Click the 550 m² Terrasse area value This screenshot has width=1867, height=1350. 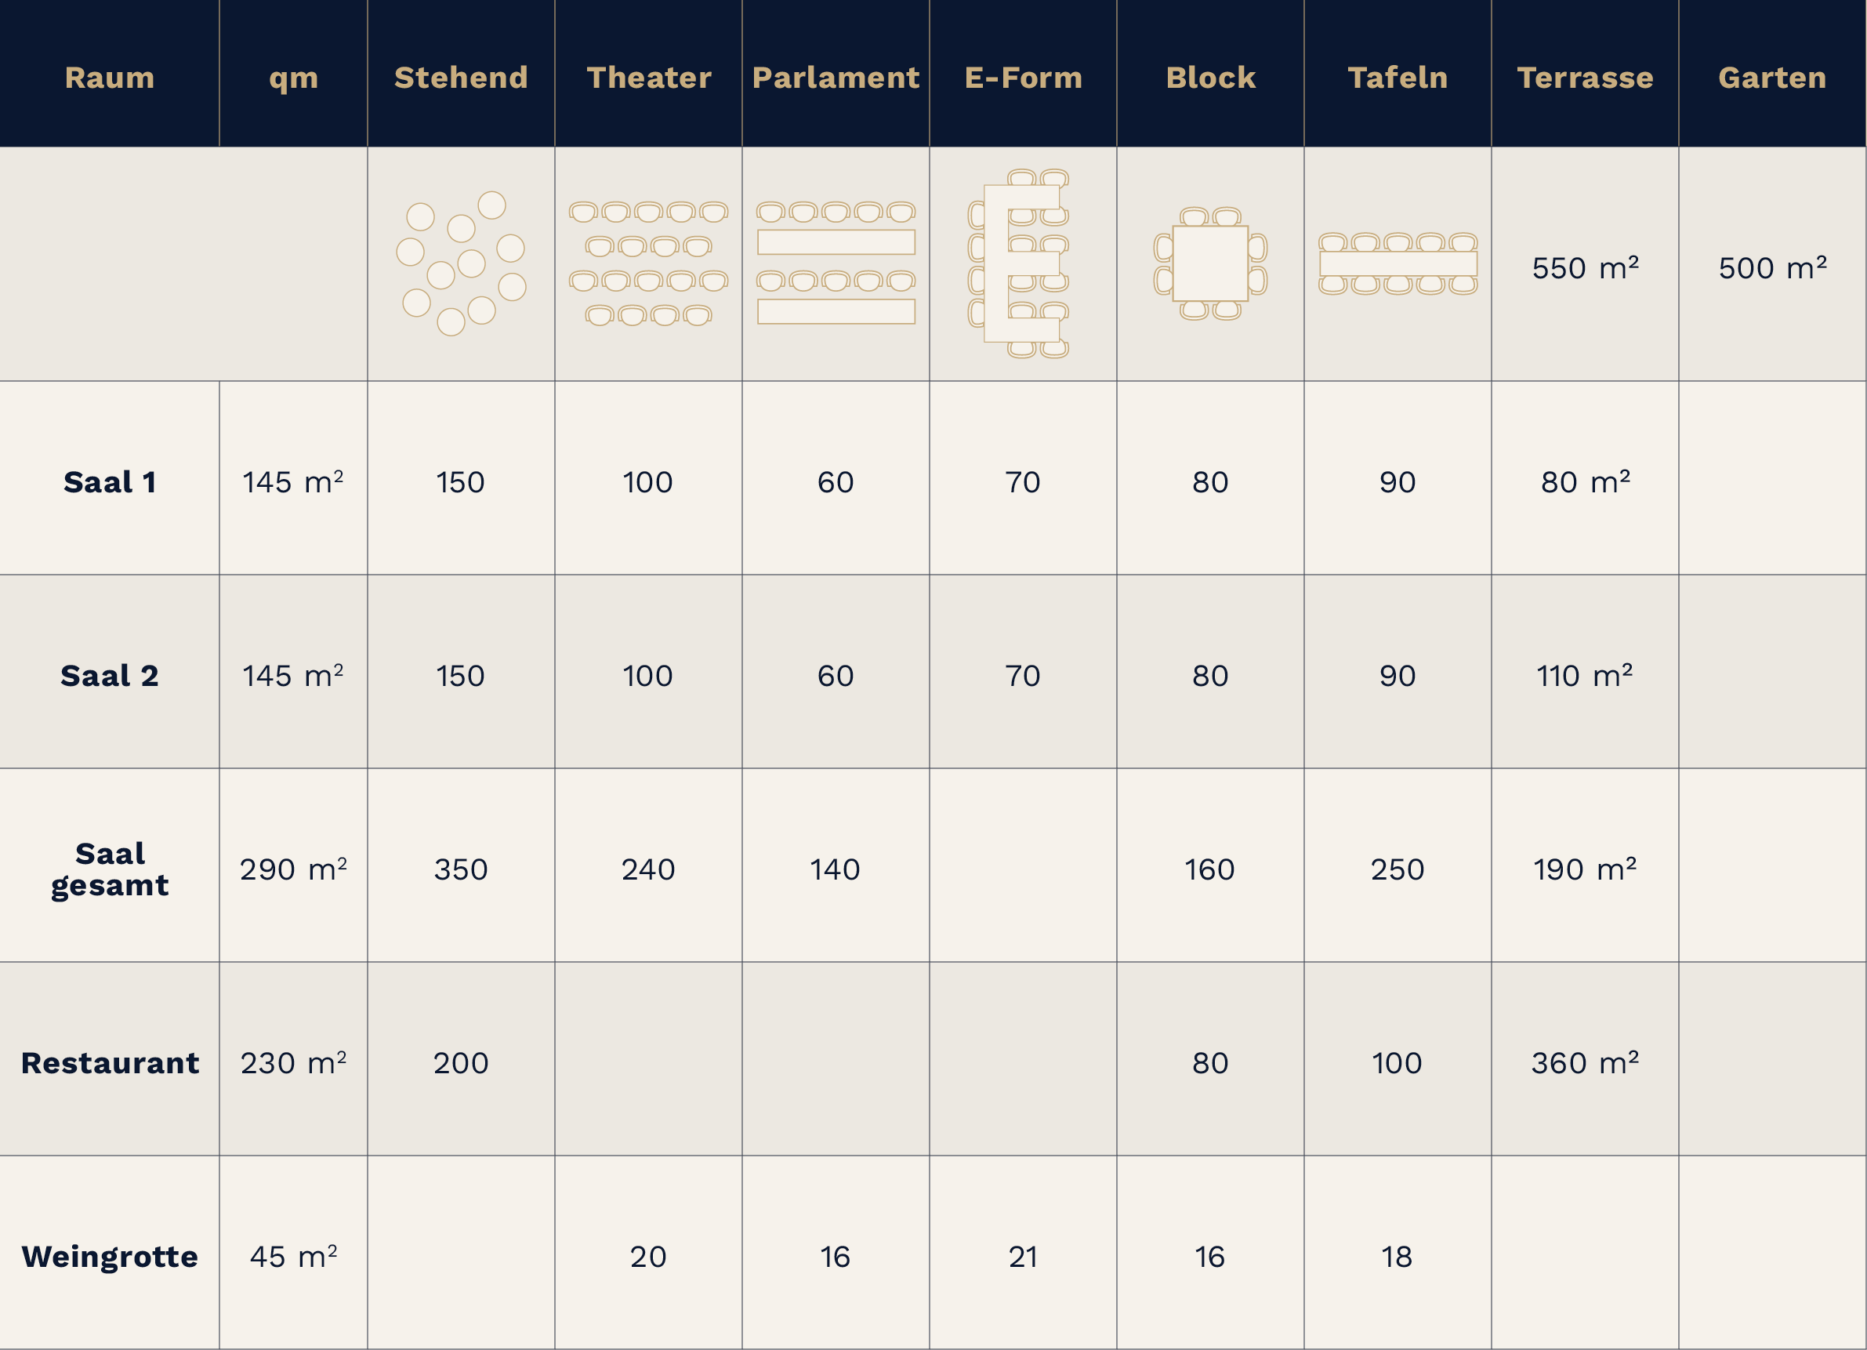(1585, 267)
